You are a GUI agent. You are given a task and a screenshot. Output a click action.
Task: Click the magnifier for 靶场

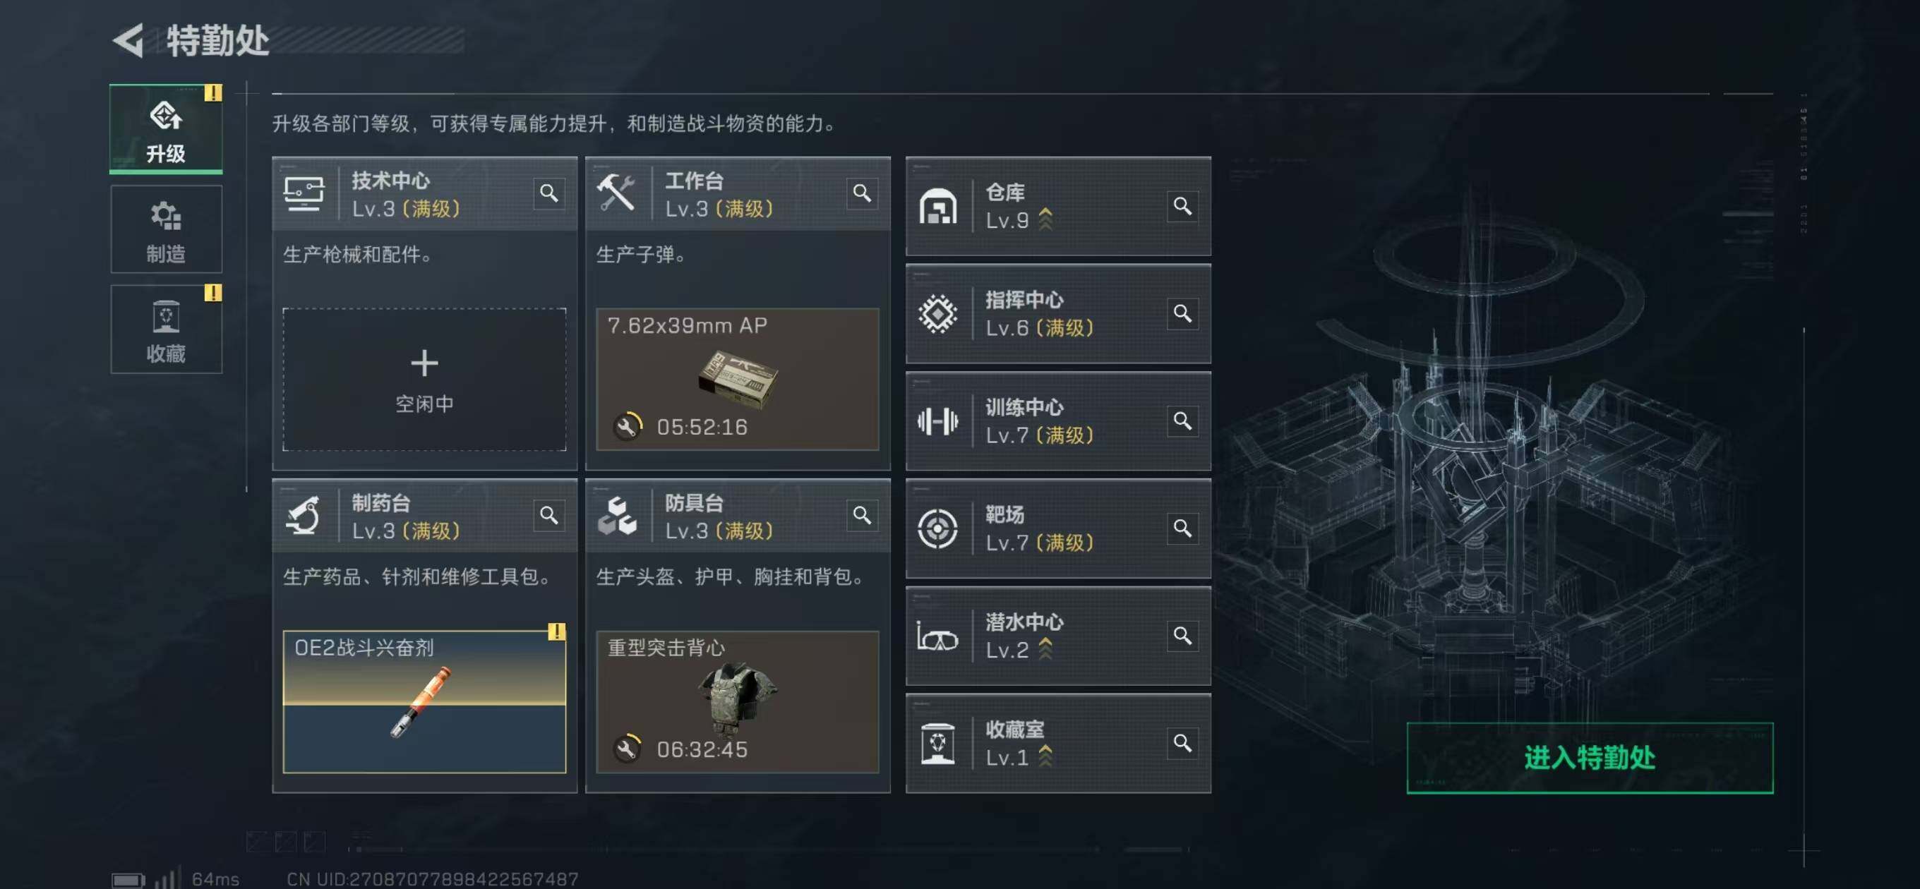(1182, 528)
